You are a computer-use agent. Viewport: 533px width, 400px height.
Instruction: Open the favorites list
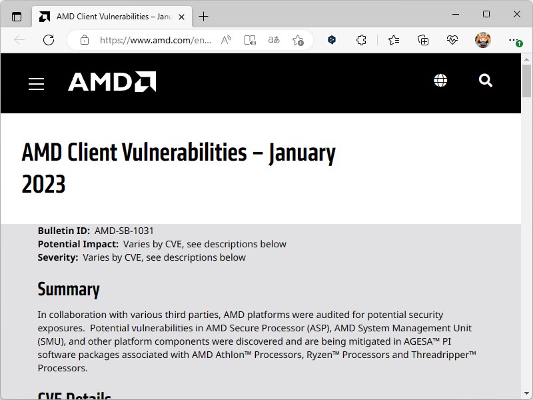(x=394, y=40)
